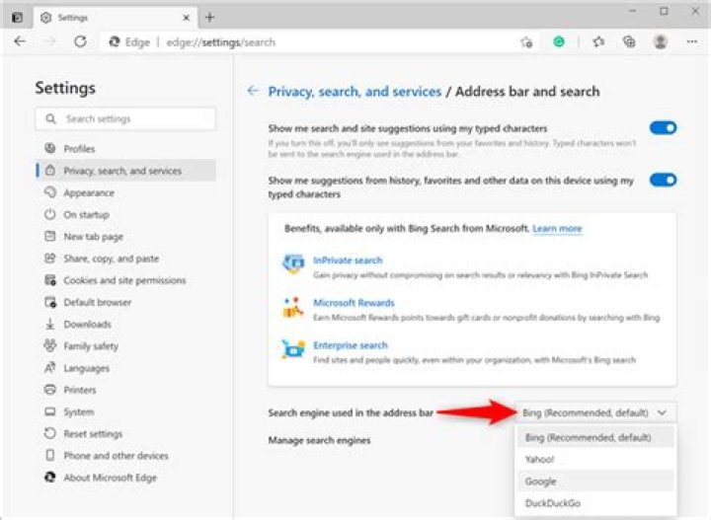711x520 pixels.
Task: Open the Settings and more ellipsis menu
Action: [691, 41]
